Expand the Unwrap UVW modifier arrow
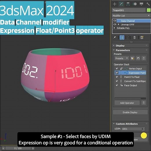 coord(118,24)
